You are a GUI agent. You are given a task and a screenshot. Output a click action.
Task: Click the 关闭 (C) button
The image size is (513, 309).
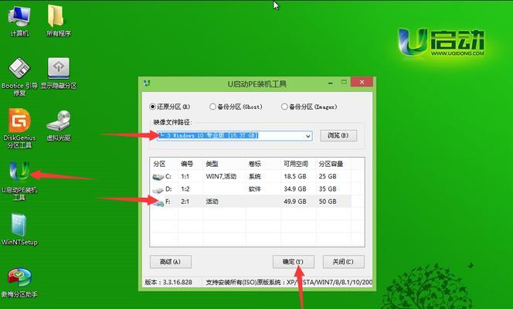(x=343, y=262)
